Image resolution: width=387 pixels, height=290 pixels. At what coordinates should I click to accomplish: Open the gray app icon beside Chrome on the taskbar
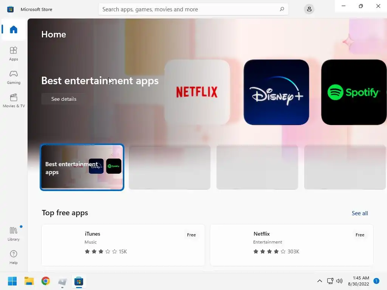[x=62, y=281]
